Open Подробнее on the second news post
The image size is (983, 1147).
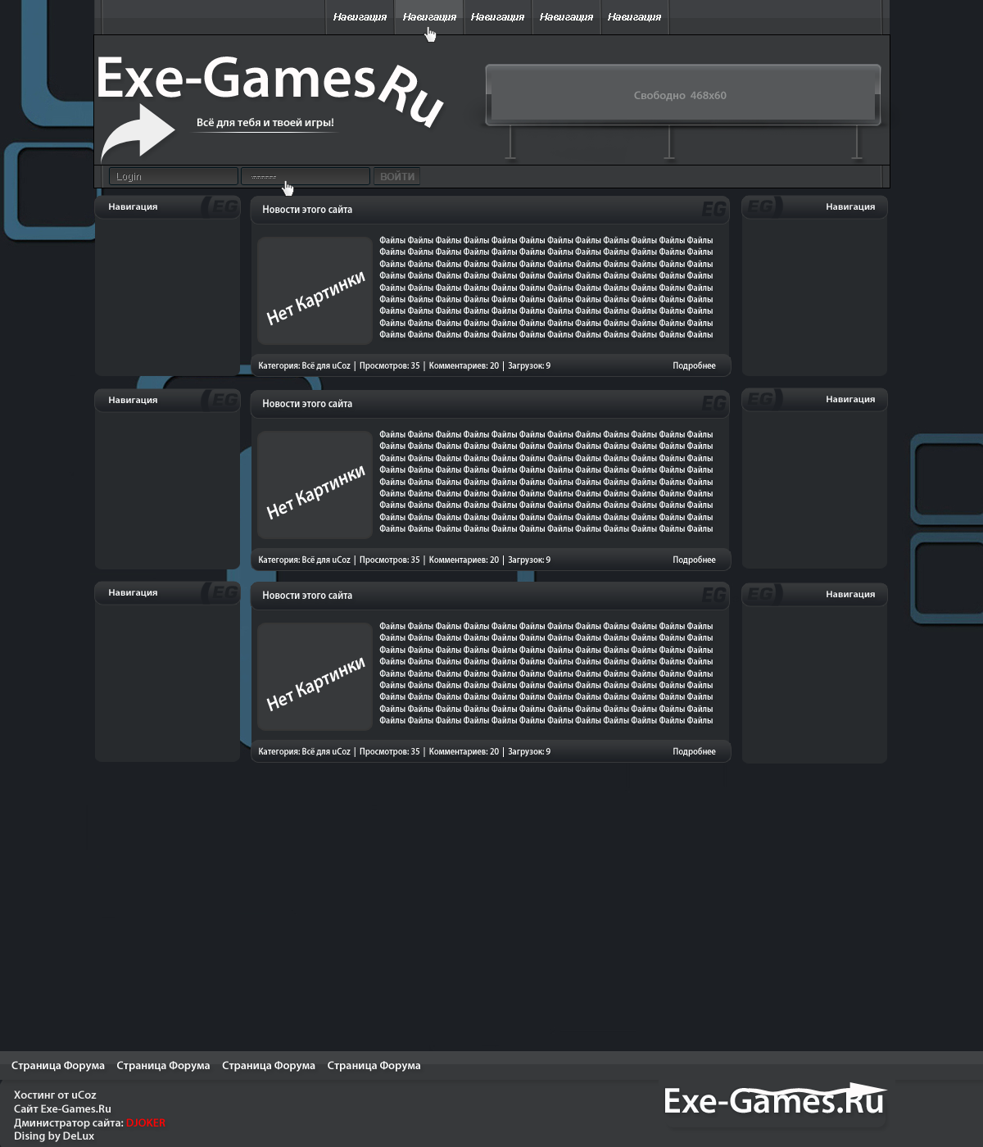694,560
